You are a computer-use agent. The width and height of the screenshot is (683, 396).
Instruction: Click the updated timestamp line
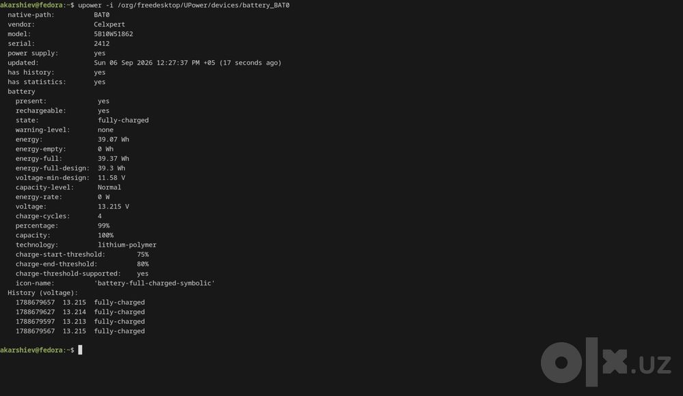[x=144, y=63]
